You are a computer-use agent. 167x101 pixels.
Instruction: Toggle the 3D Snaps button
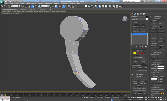[x=60, y=6]
